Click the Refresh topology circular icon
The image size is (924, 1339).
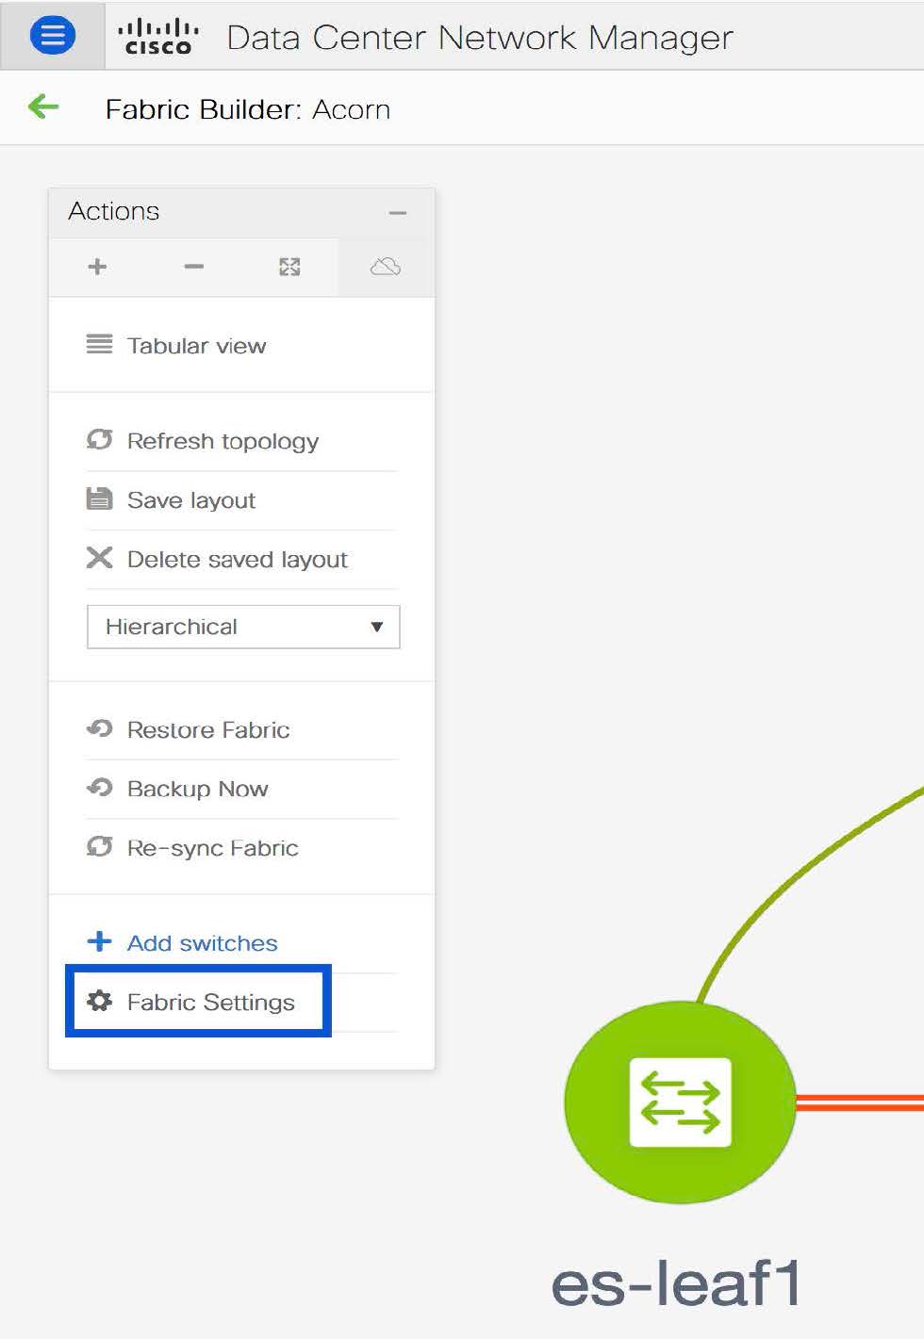(x=99, y=439)
